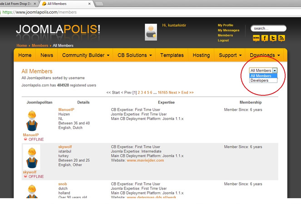Open My Profile link
This screenshot has height=204, width=301.
pos(225,25)
